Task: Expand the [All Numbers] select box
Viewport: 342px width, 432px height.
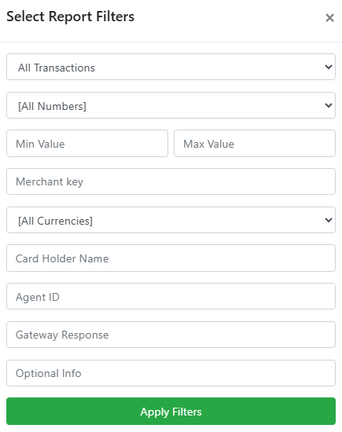Action: [x=171, y=105]
